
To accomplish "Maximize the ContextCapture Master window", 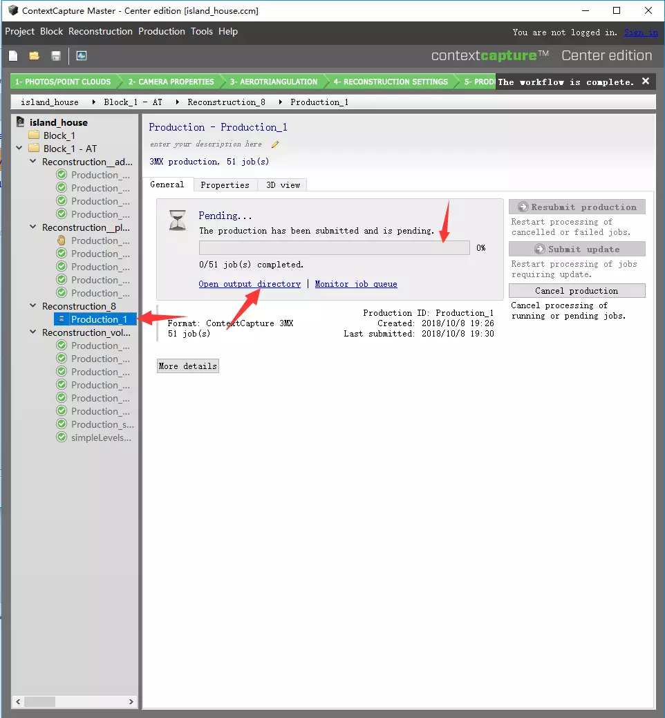I will pyautogui.click(x=617, y=10).
